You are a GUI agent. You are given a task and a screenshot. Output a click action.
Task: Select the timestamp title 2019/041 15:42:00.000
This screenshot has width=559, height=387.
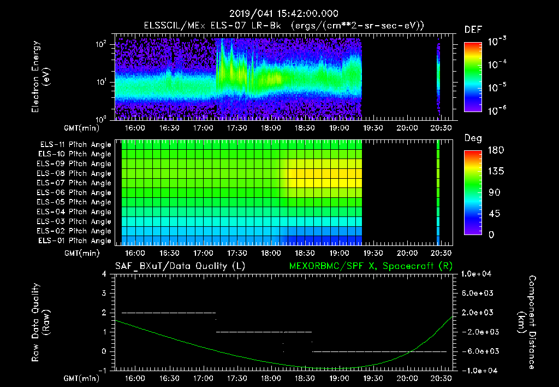click(283, 14)
